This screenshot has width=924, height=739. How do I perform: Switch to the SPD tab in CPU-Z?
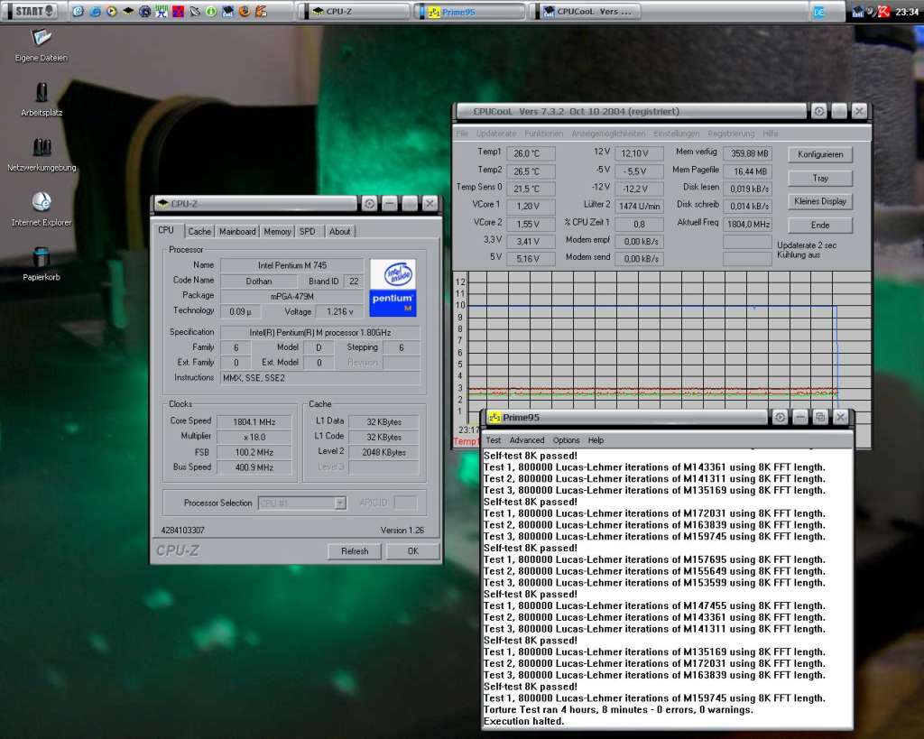[x=308, y=232]
